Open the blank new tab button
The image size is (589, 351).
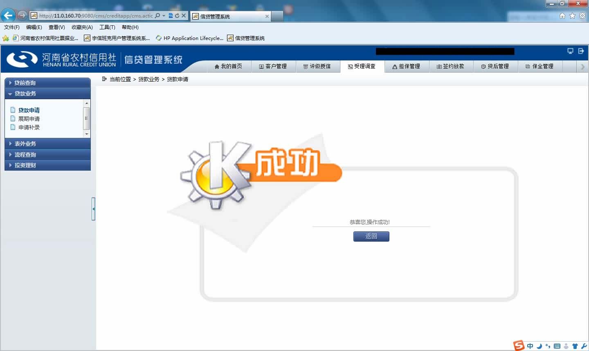click(277, 16)
